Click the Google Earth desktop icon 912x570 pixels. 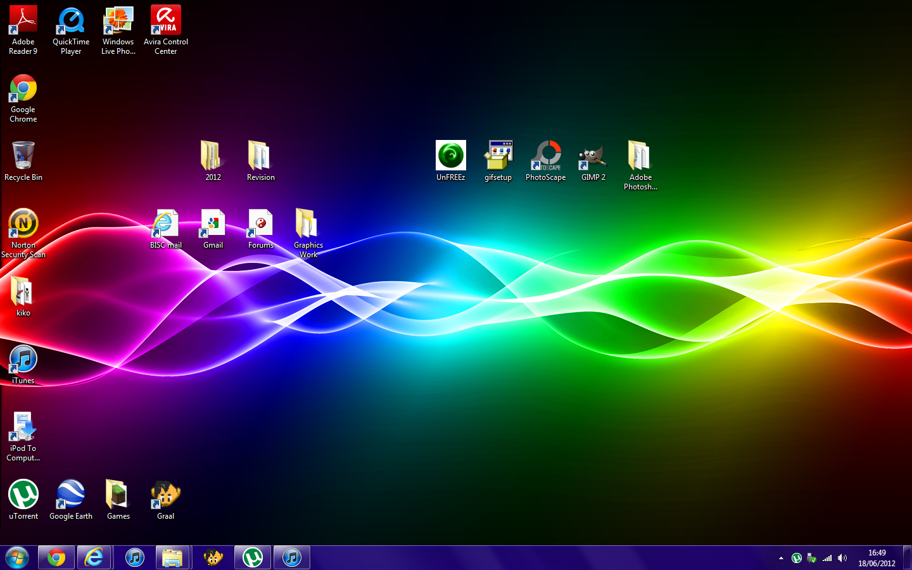click(x=71, y=495)
